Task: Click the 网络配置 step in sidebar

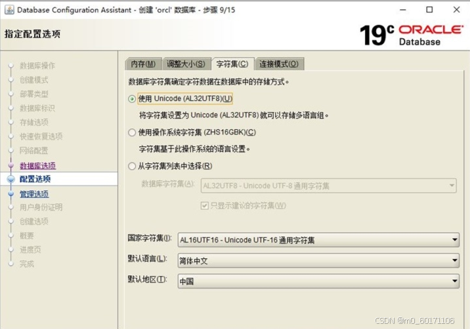Action: [34, 151]
